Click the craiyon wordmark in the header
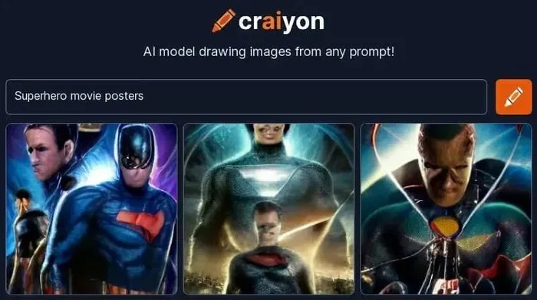 click(x=282, y=21)
